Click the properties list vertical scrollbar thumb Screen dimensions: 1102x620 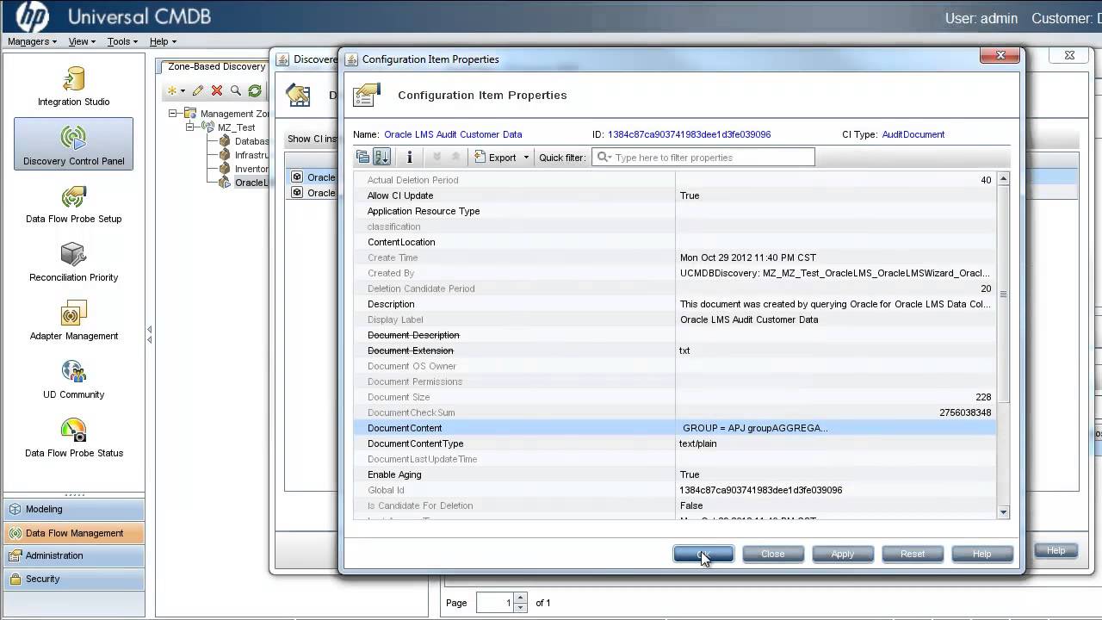point(1003,294)
